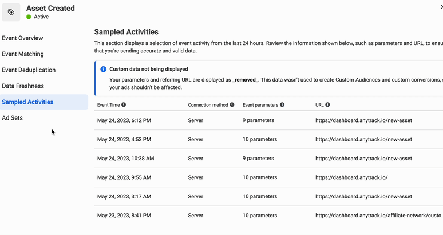The image size is (443, 235).
Task: Click the Event Time info icon
Action: (124, 105)
